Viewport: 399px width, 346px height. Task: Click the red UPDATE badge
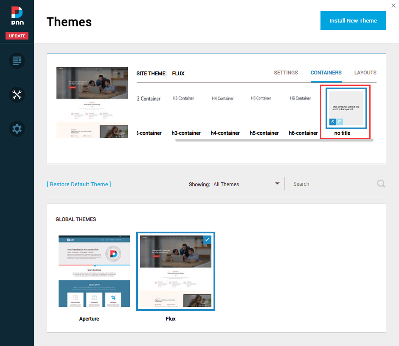point(17,36)
